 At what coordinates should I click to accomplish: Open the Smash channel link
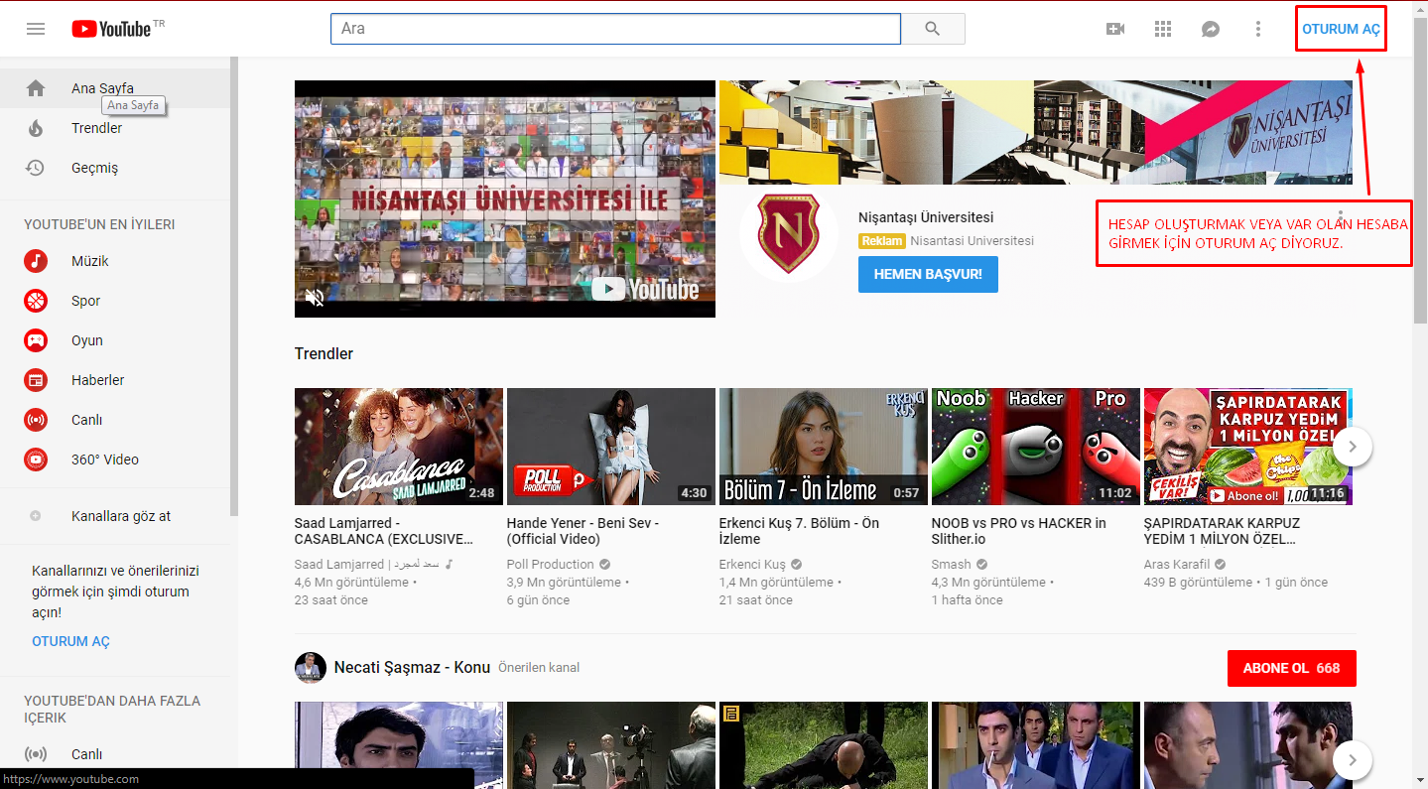pos(951,564)
